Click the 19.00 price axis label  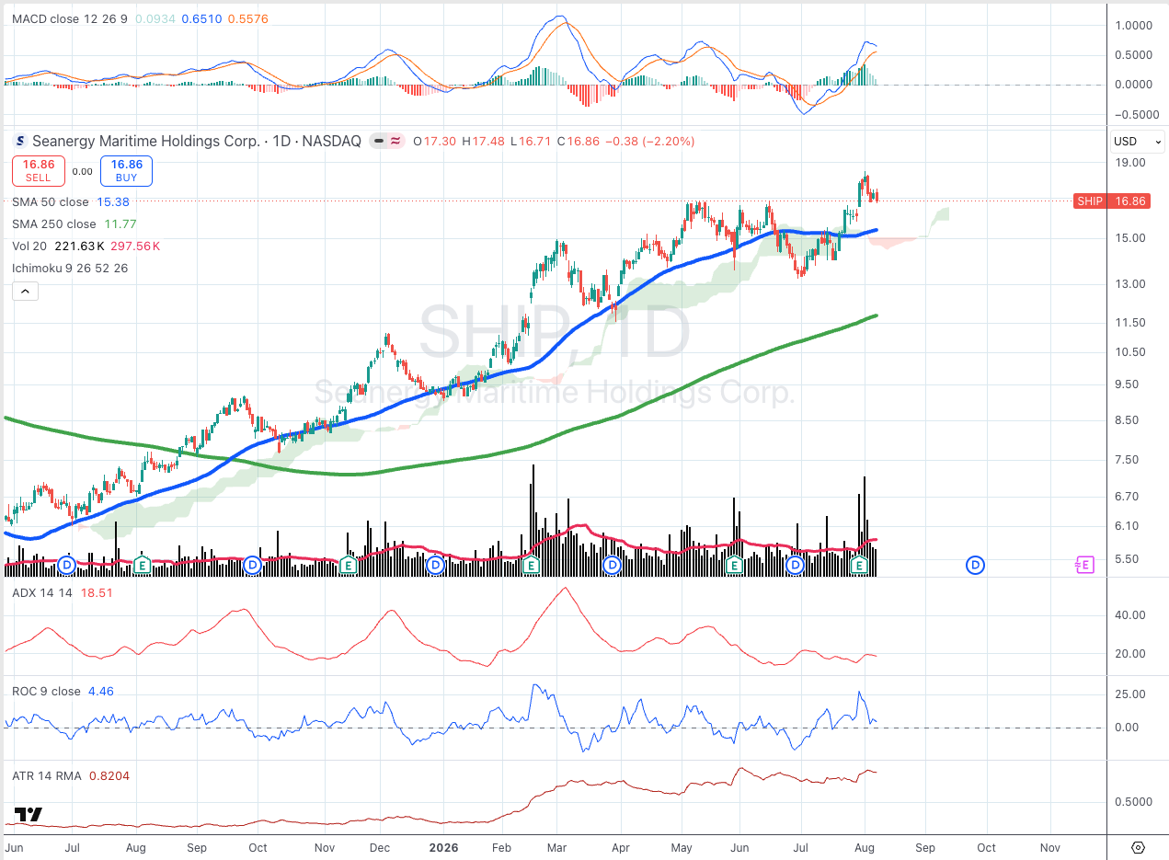point(1132,163)
